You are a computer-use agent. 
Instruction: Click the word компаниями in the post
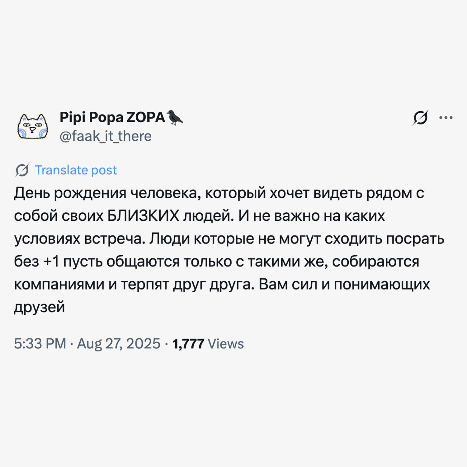tap(59, 284)
